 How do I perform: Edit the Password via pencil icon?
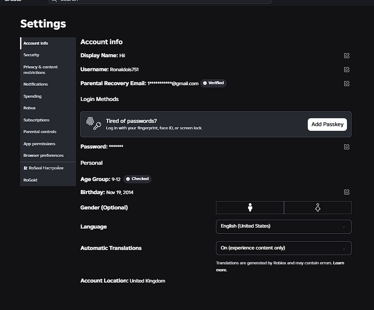346,147
